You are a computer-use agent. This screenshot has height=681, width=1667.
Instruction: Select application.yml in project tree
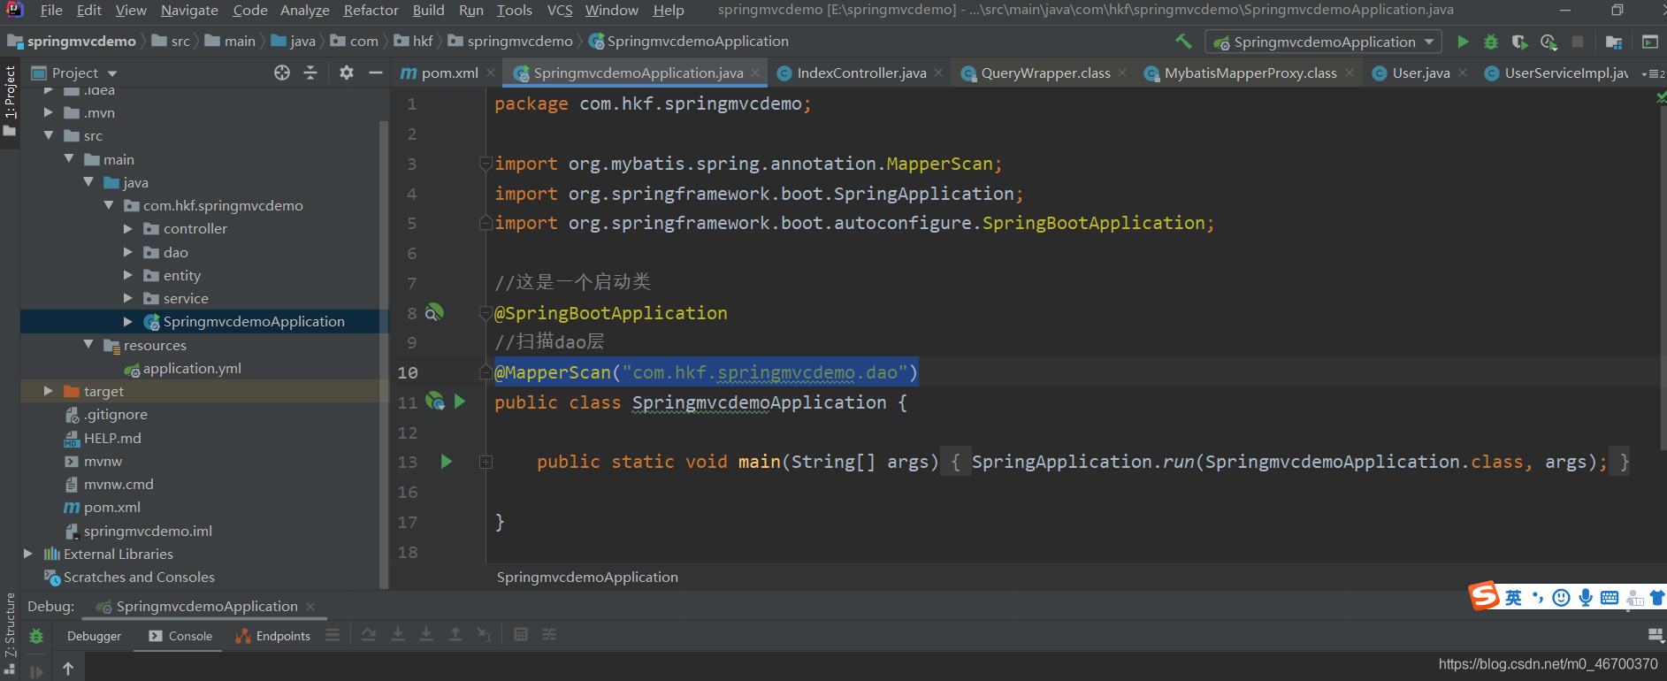tap(192, 368)
